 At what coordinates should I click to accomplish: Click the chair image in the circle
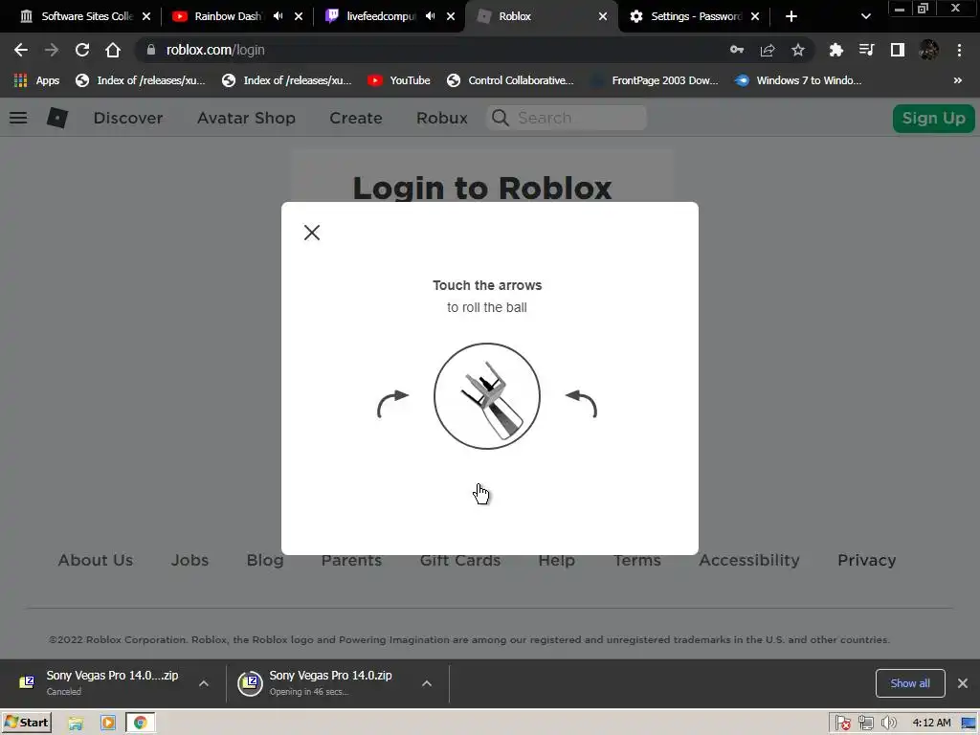click(487, 395)
